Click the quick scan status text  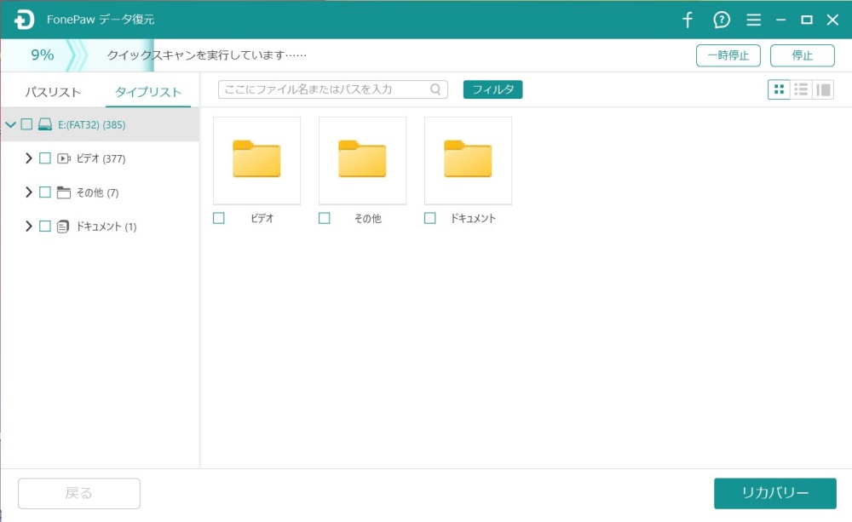point(206,54)
